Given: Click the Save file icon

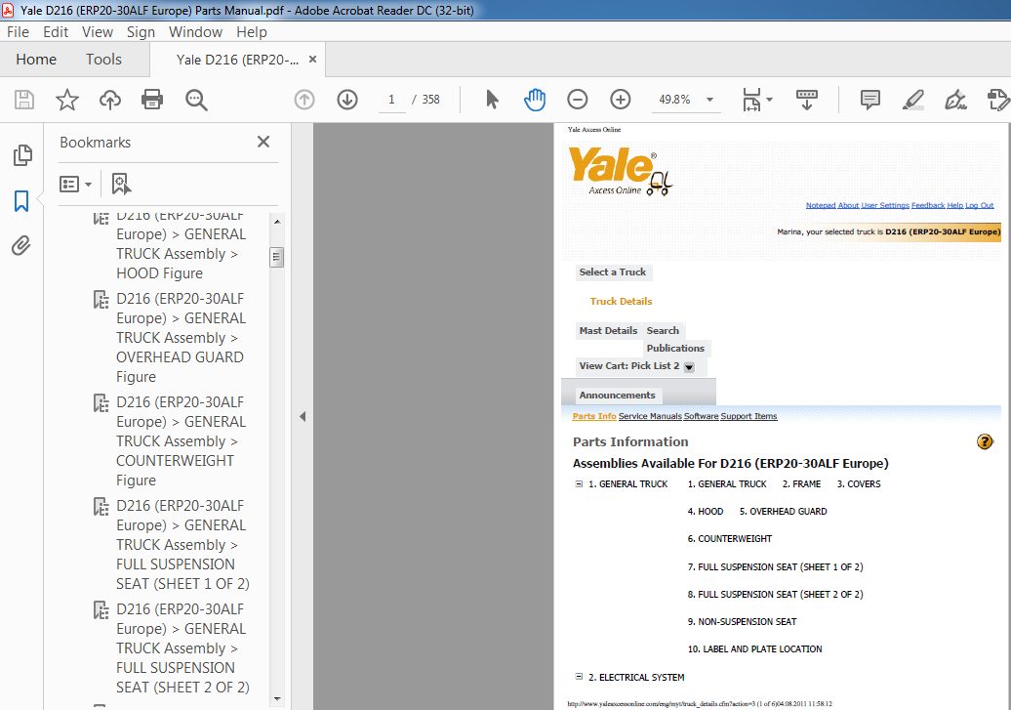Looking at the screenshot, I should click(24, 100).
